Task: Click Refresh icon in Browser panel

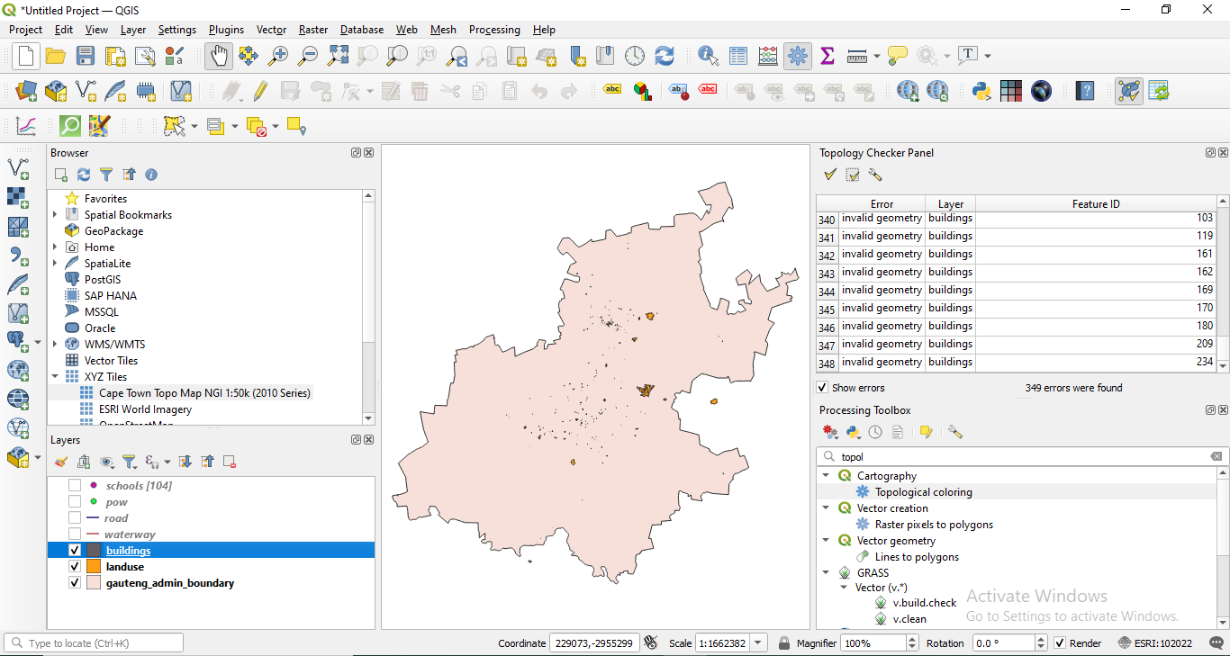Action: coord(84,175)
